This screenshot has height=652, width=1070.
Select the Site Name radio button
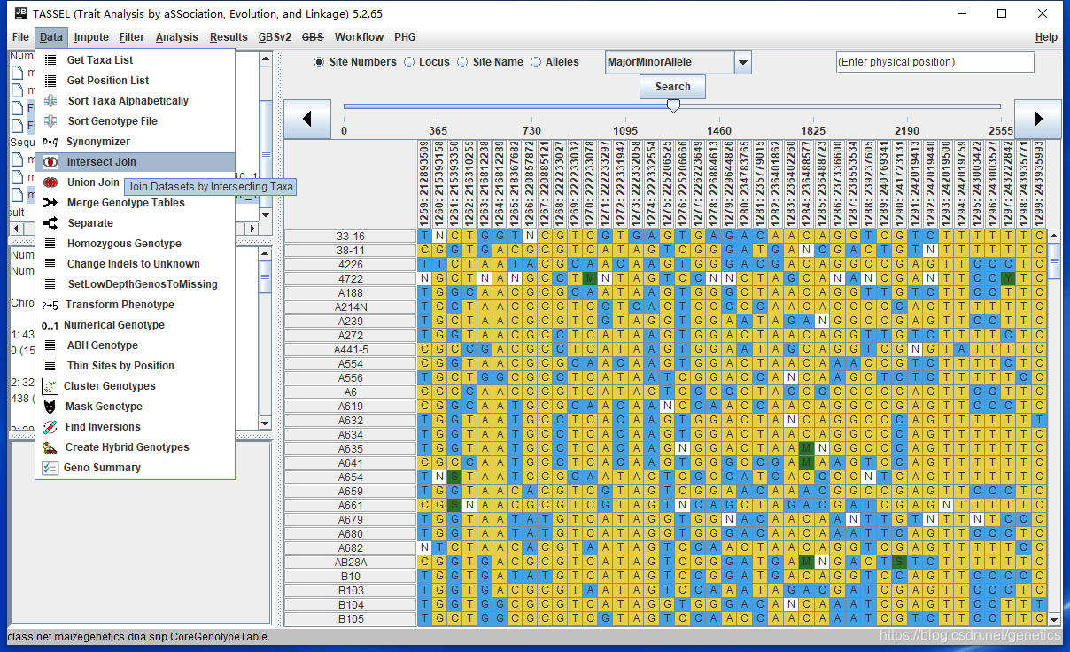(462, 62)
